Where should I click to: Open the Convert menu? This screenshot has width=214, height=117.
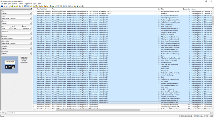coord(15,4)
